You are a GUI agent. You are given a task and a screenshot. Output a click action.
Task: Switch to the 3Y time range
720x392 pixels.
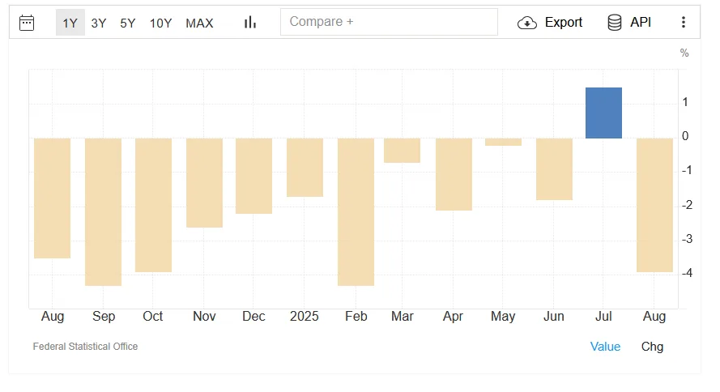coord(99,23)
